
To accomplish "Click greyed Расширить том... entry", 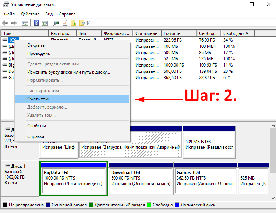I will [72, 91].
